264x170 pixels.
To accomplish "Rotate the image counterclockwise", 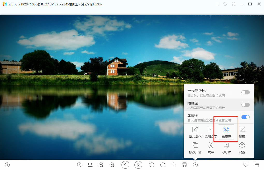I will click(x=152, y=165).
